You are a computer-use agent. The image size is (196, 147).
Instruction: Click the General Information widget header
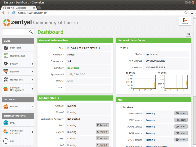pos(75,40)
